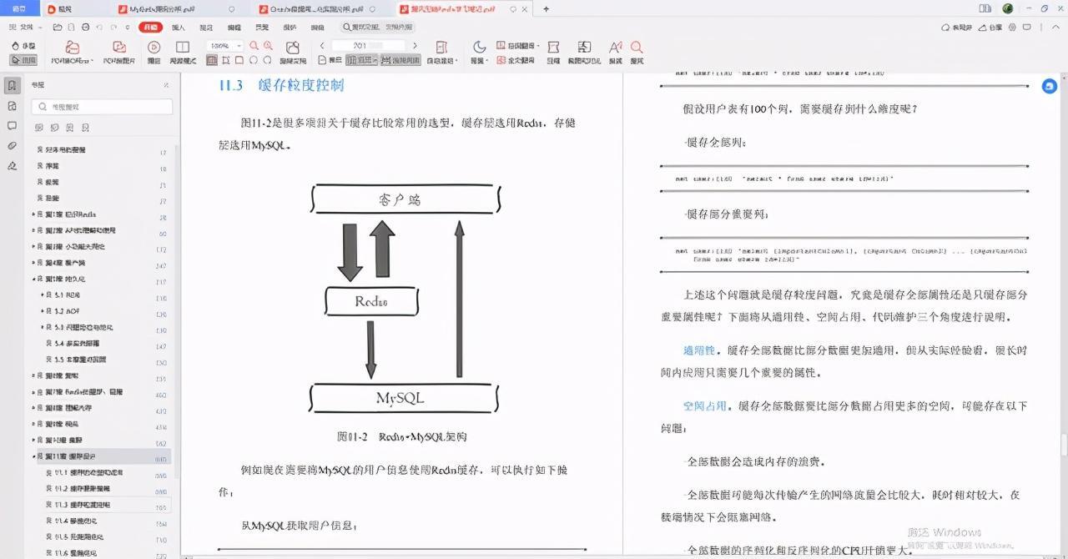Viewport: 1068px width, 559px height.
Task: Select the highlighted Start ribbon tab
Action: click(150, 28)
